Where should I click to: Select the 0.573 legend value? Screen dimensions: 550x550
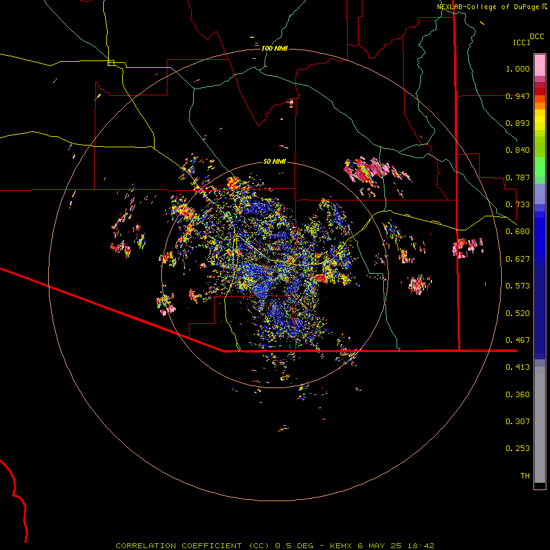[x=518, y=286]
